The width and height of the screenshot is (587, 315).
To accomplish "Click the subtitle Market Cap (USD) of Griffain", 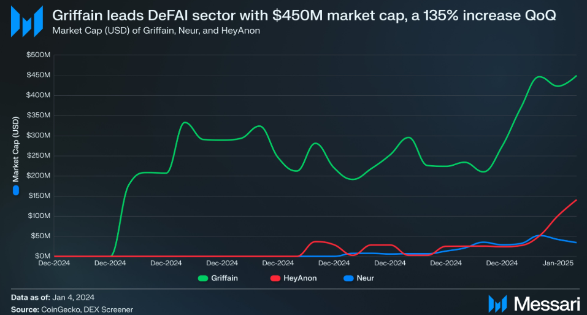I will 156,31.
